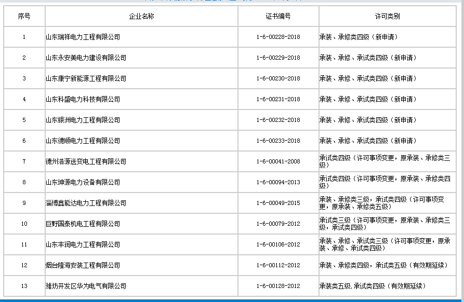464x302 pixels.
Task: Click certificate number 1-6-00106-2012
Action: point(278,245)
